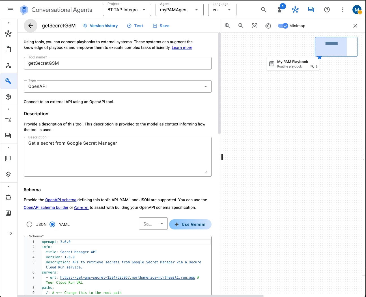Click into the Schema code editor
The width and height of the screenshot is (366, 297).
coord(118,266)
